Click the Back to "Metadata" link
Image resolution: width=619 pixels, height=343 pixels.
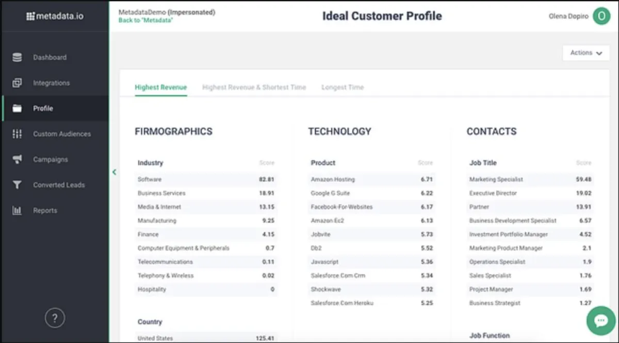(145, 21)
